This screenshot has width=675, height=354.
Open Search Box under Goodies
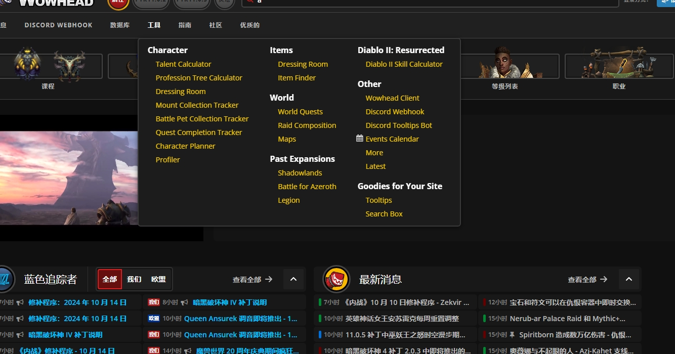click(x=384, y=214)
